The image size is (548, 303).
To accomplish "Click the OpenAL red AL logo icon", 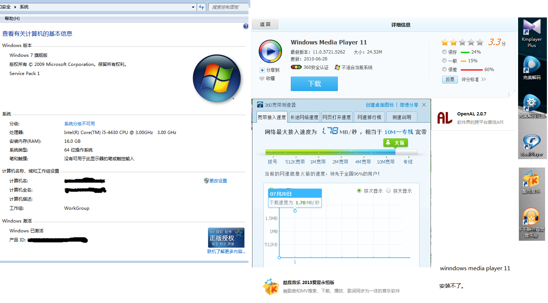I will coord(445,118).
